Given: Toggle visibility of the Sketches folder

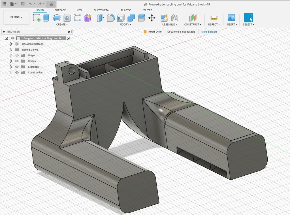Looking at the screenshot, I should tap(17, 67).
